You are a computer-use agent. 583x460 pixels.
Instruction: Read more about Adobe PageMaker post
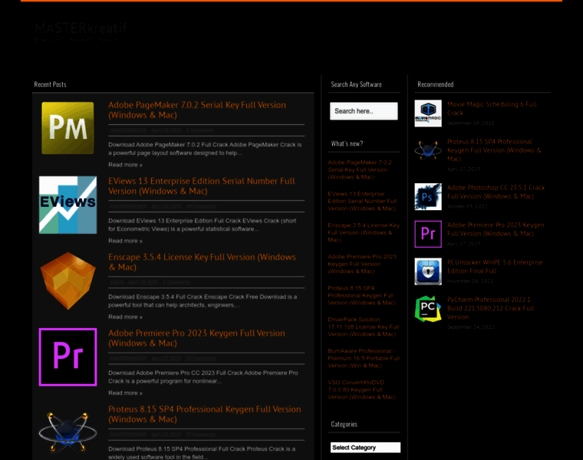125,165
